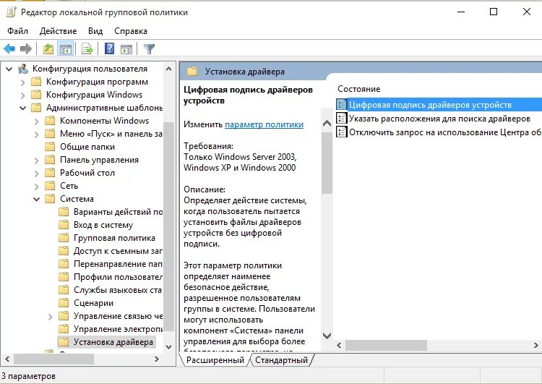Switch to the 'Стандартный' tab
The height and width of the screenshot is (384, 542).
[281, 360]
